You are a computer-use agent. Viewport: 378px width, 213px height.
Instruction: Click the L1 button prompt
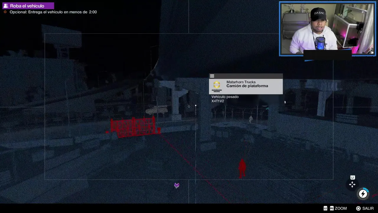coord(352,177)
